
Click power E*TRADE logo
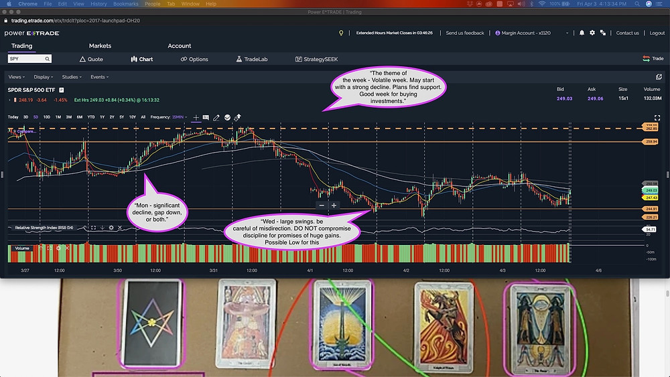(x=31, y=33)
